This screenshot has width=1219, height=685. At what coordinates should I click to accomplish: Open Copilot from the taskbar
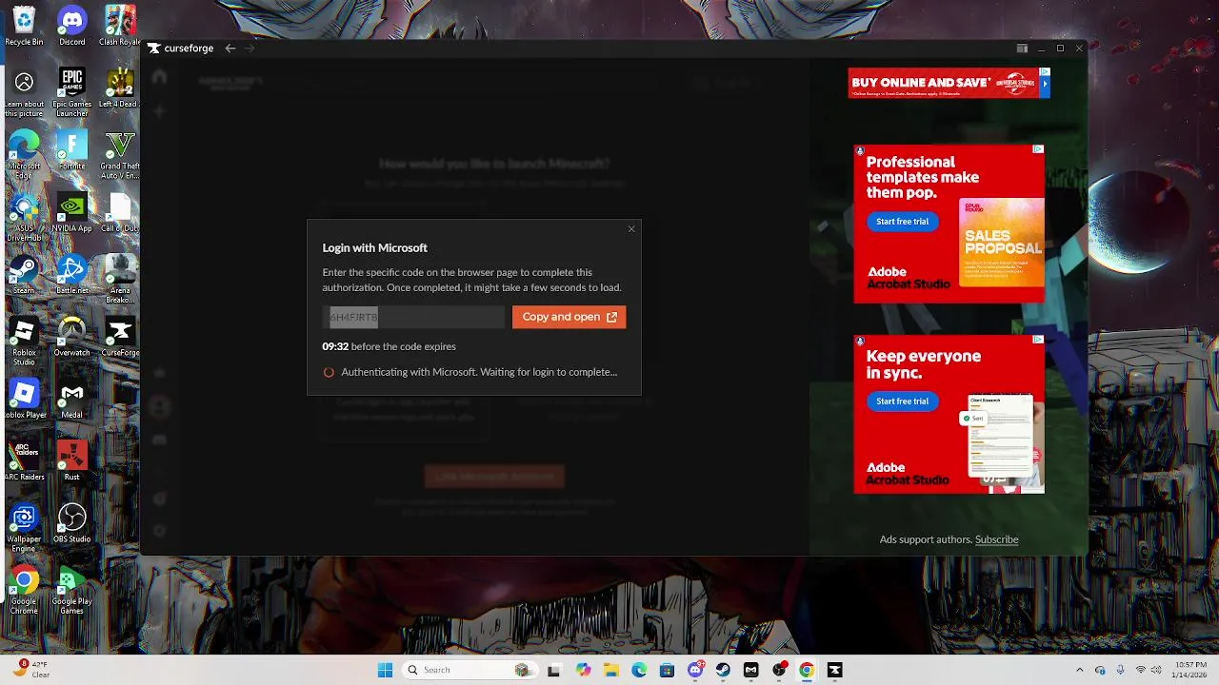pyautogui.click(x=583, y=670)
